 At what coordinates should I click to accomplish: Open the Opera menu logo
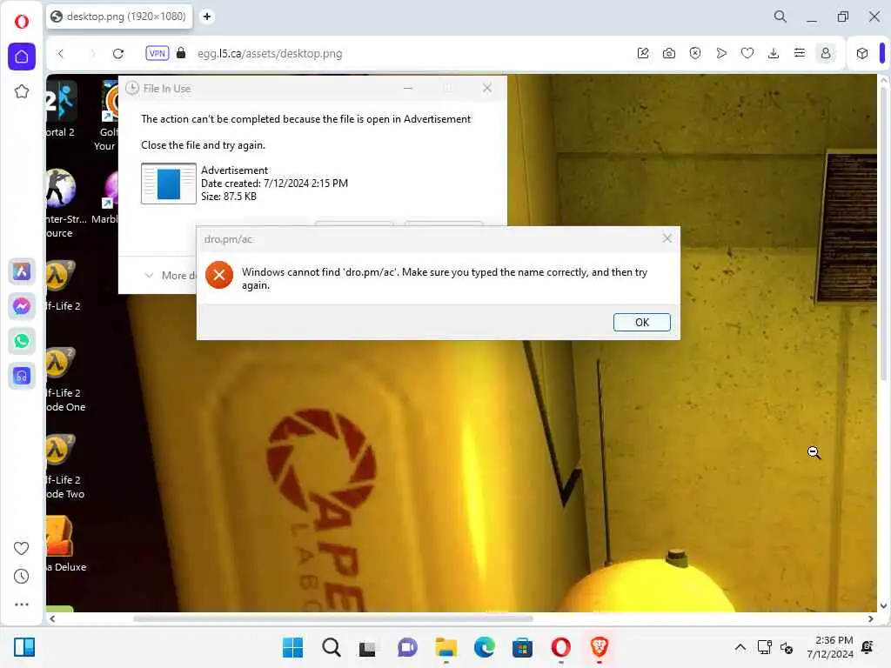coord(22,22)
